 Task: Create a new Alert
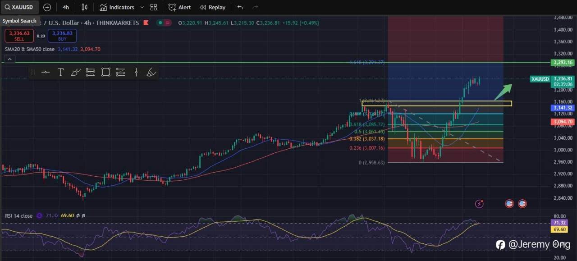click(x=179, y=7)
